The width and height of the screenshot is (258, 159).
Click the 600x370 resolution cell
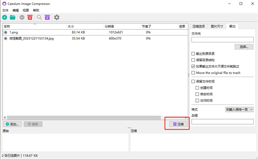[115, 38]
